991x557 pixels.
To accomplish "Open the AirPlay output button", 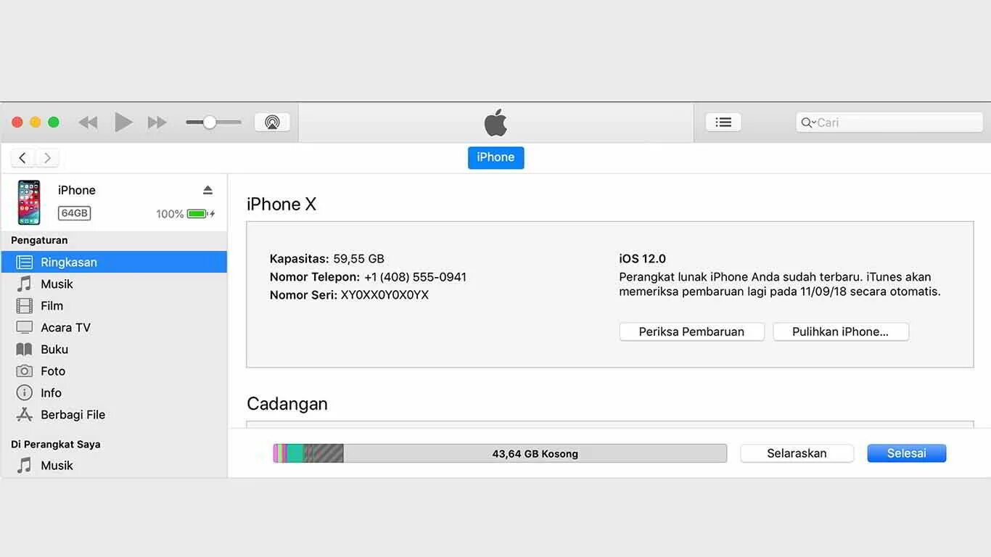I will tap(272, 122).
